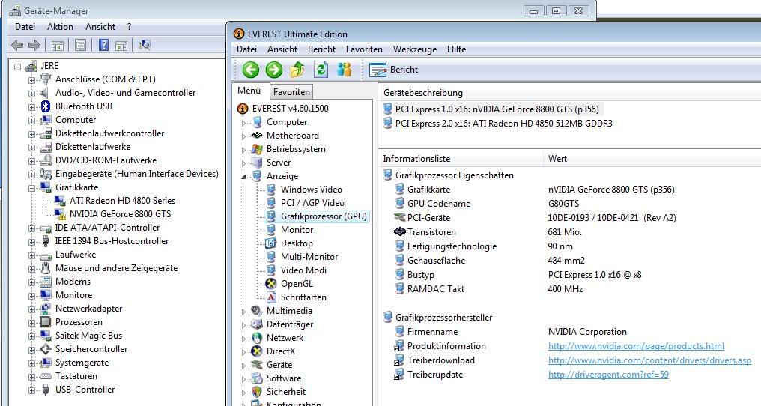
Task: Expand Anschlüsse (COM & LPT) node
Action: pos(32,80)
